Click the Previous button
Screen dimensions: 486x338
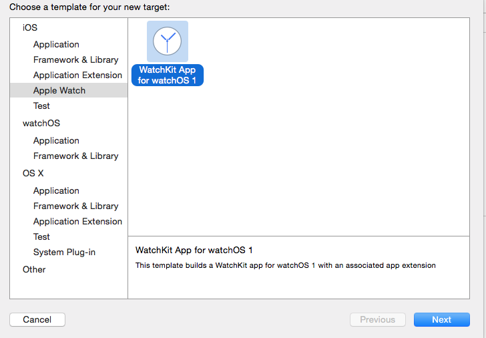coord(377,319)
